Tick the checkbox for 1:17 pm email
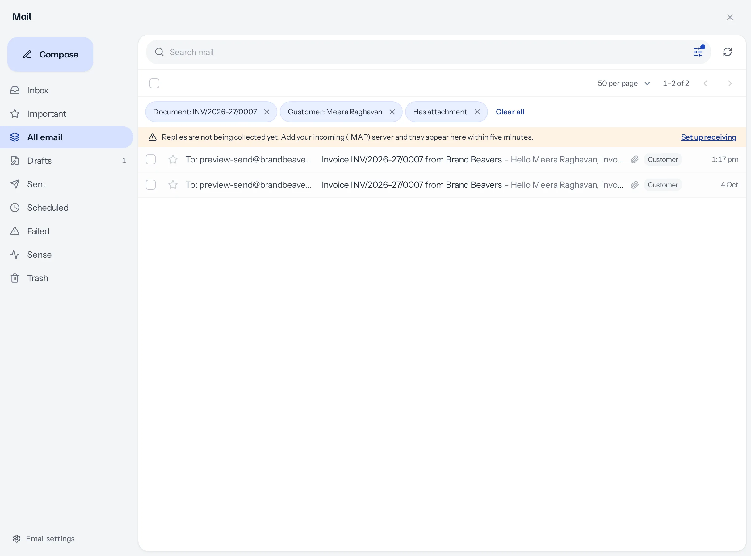The image size is (751, 556). (x=150, y=159)
